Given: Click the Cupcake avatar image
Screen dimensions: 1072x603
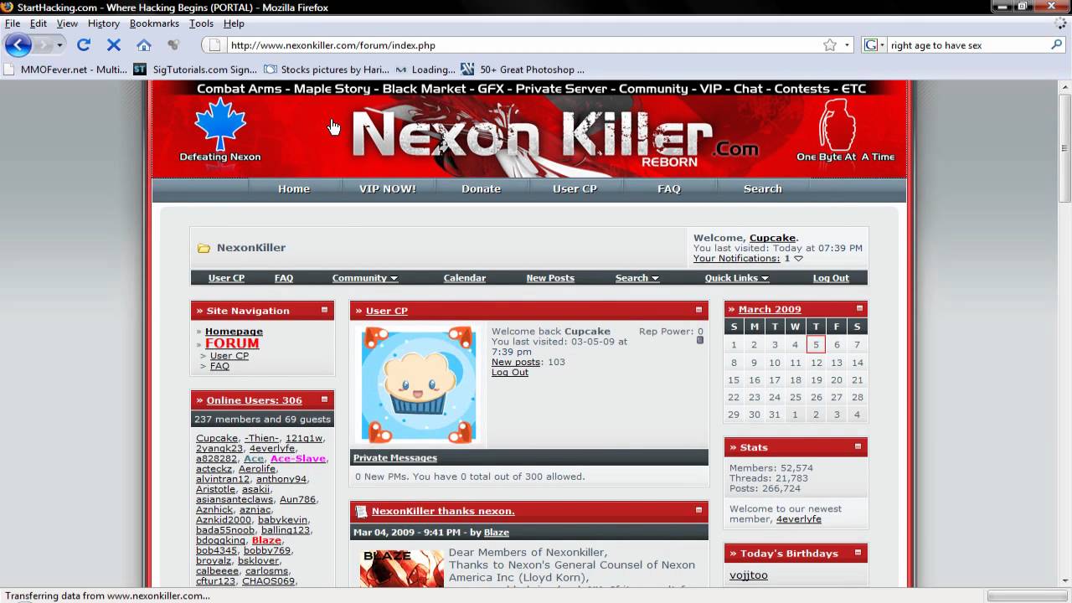Looking at the screenshot, I should 419,385.
